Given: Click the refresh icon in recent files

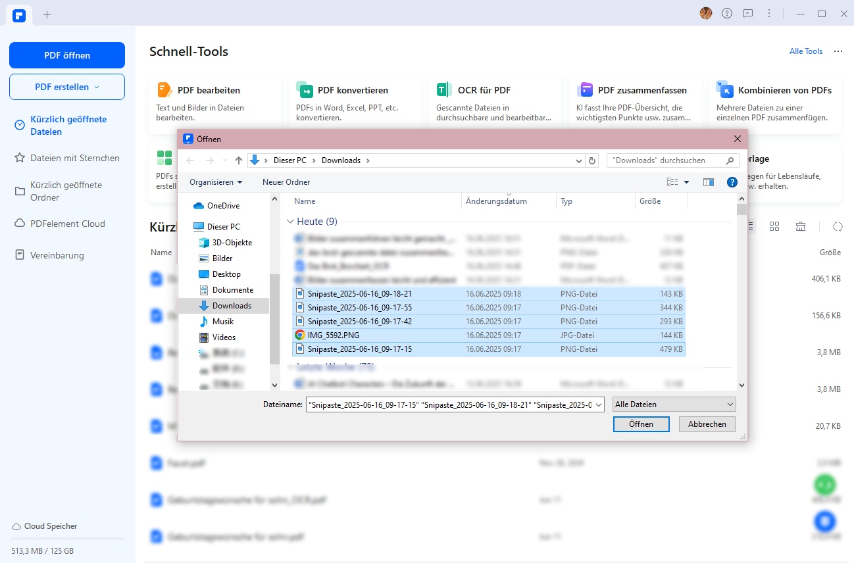Looking at the screenshot, I should coord(838,226).
